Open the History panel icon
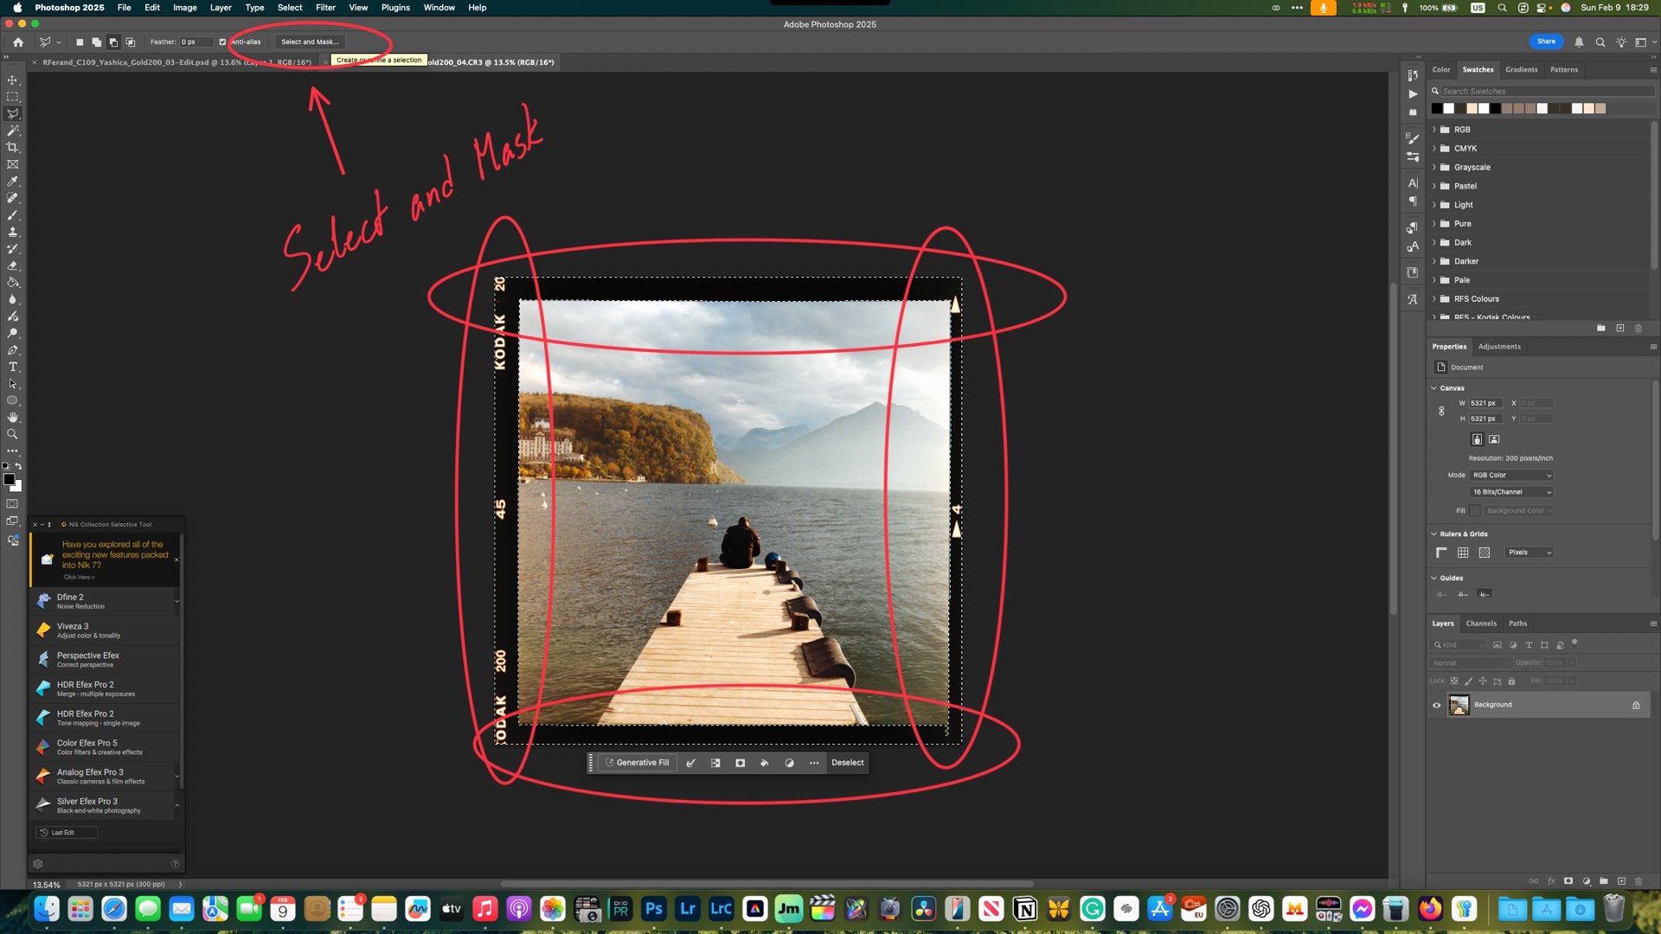 (x=1413, y=76)
